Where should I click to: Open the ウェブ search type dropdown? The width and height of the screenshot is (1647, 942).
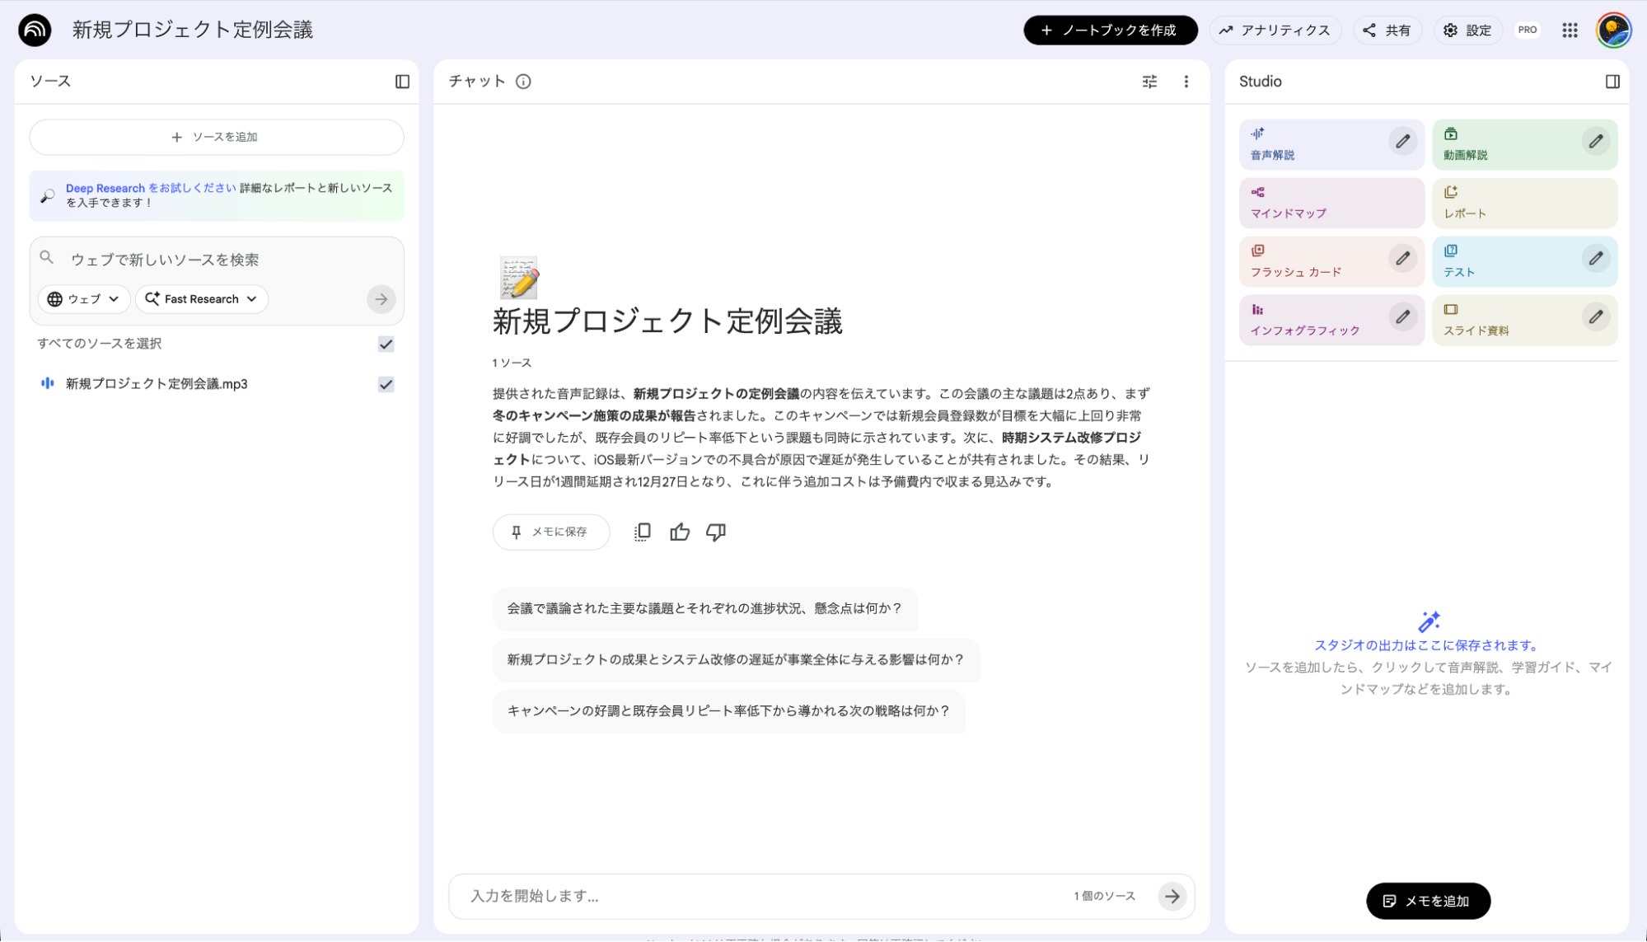[83, 299]
